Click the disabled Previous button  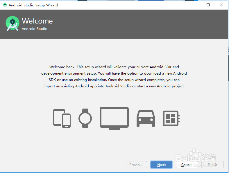click(x=136, y=165)
